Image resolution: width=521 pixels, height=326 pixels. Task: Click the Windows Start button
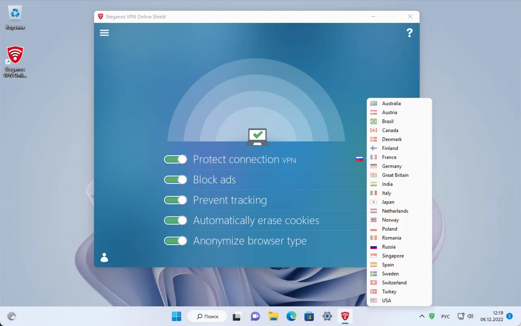coord(176,316)
